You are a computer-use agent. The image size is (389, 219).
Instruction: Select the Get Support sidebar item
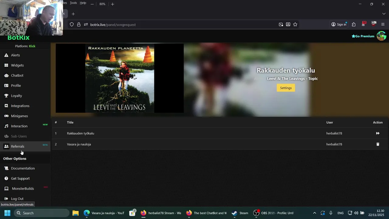25,178
